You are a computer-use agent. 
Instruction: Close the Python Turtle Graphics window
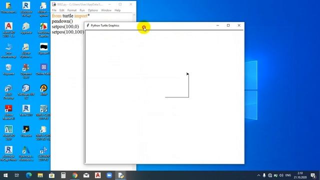point(239,25)
